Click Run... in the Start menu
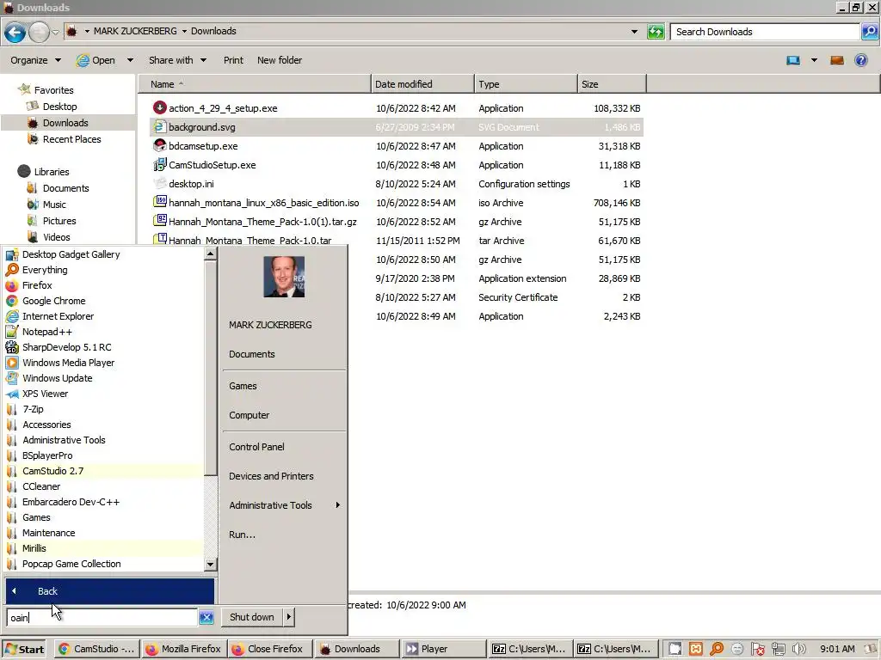 [242, 535]
